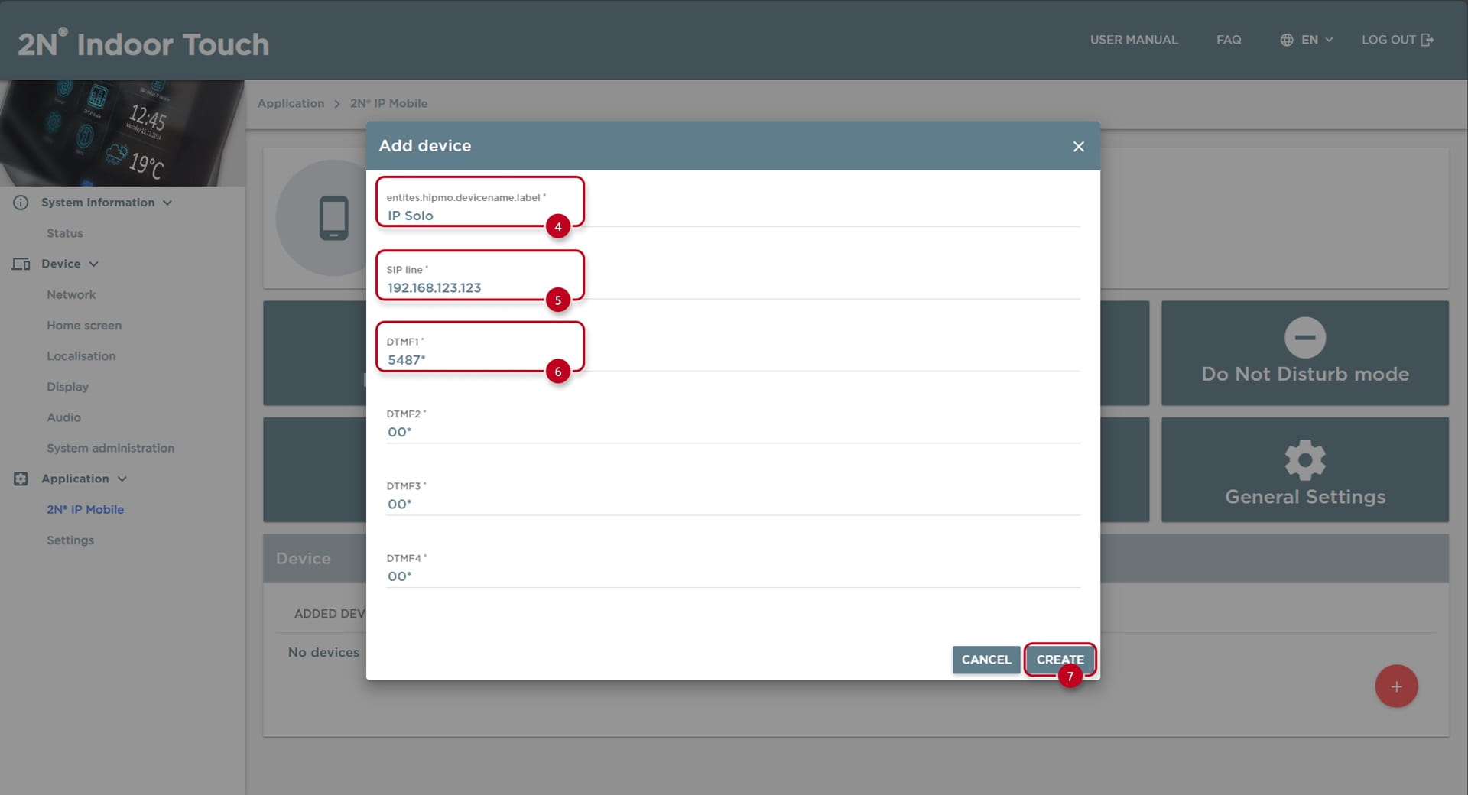Edit the DTMF3 code field

click(732, 504)
